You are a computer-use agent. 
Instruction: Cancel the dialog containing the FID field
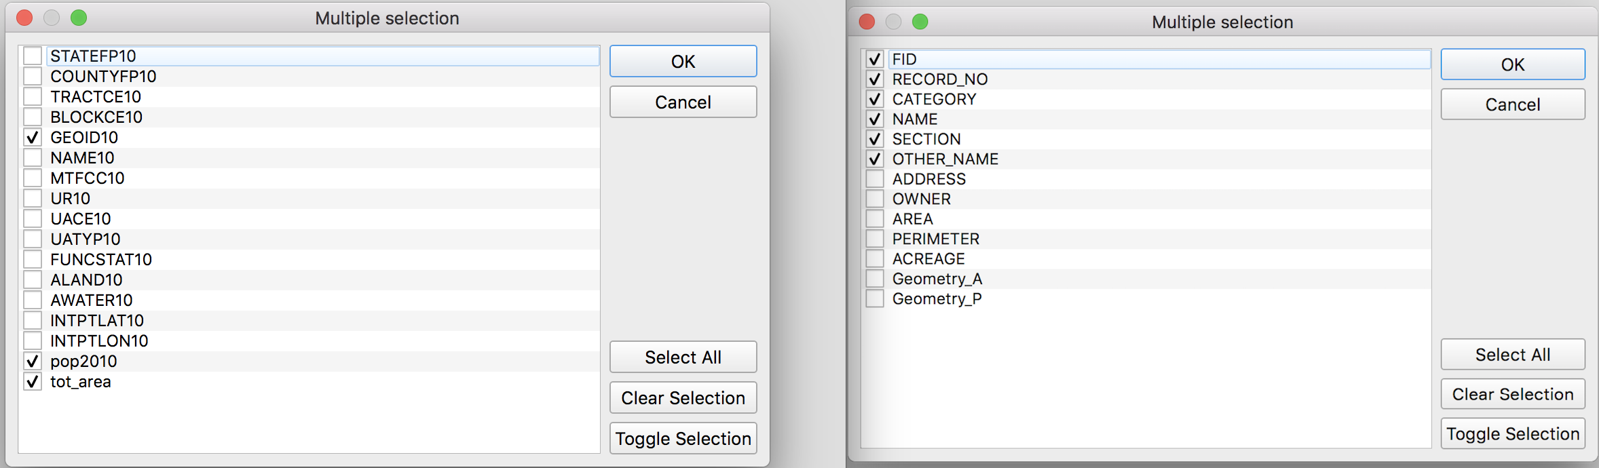[x=1512, y=104]
